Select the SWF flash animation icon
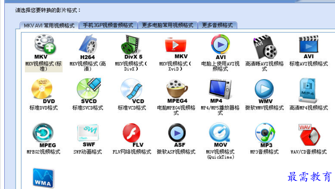The height and width of the screenshot is (189, 335). pyautogui.click(x=88, y=135)
